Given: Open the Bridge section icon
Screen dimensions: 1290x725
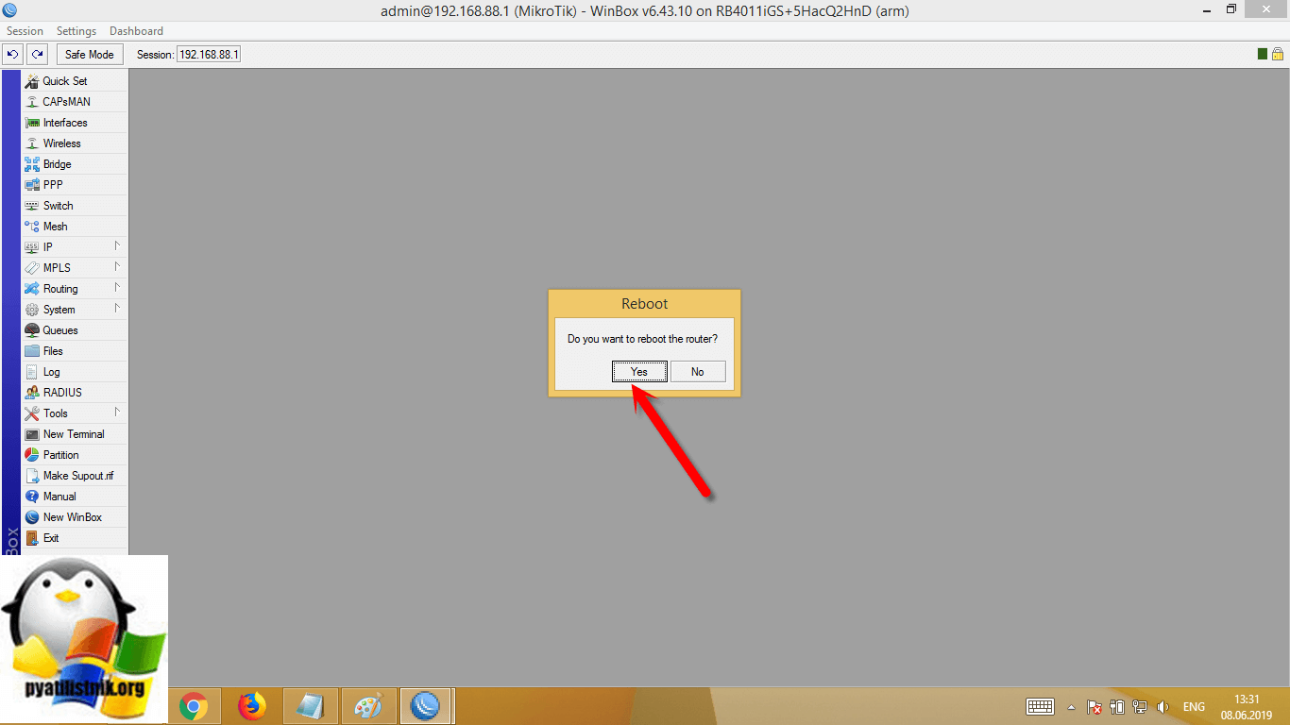Looking at the screenshot, I should [x=32, y=164].
